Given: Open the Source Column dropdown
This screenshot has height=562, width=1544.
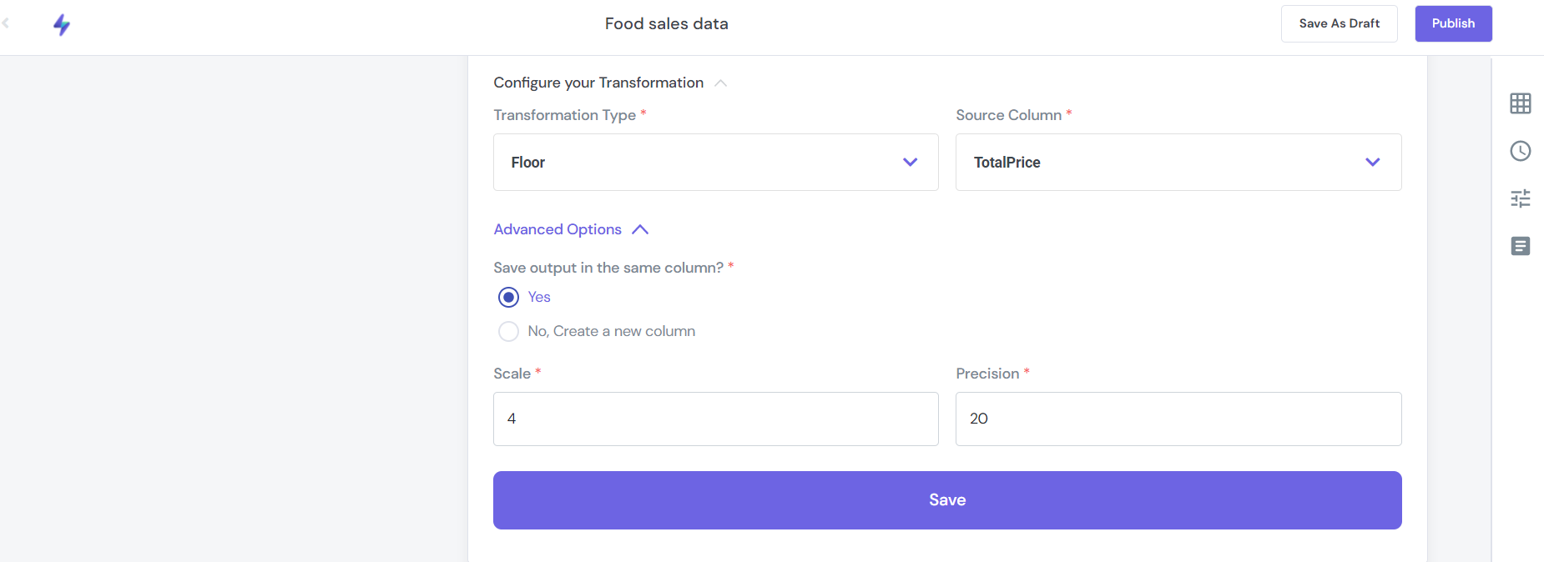Looking at the screenshot, I should pos(1178,163).
